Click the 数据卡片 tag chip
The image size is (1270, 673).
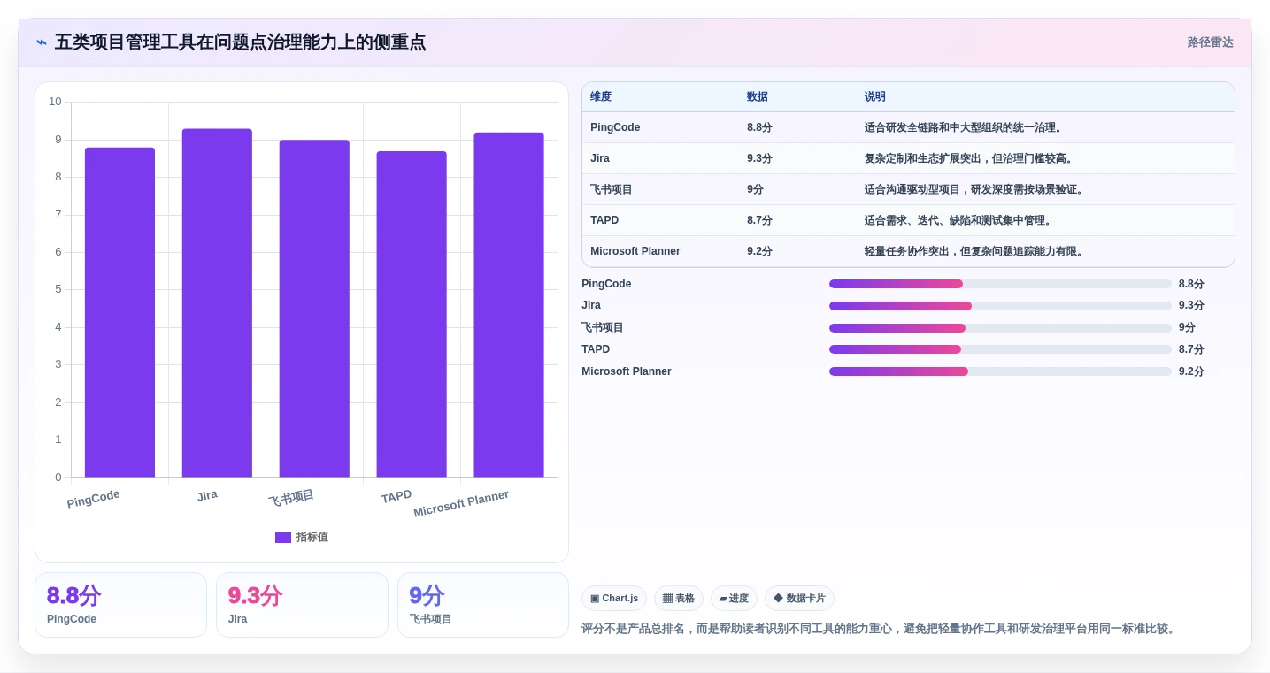799,599
